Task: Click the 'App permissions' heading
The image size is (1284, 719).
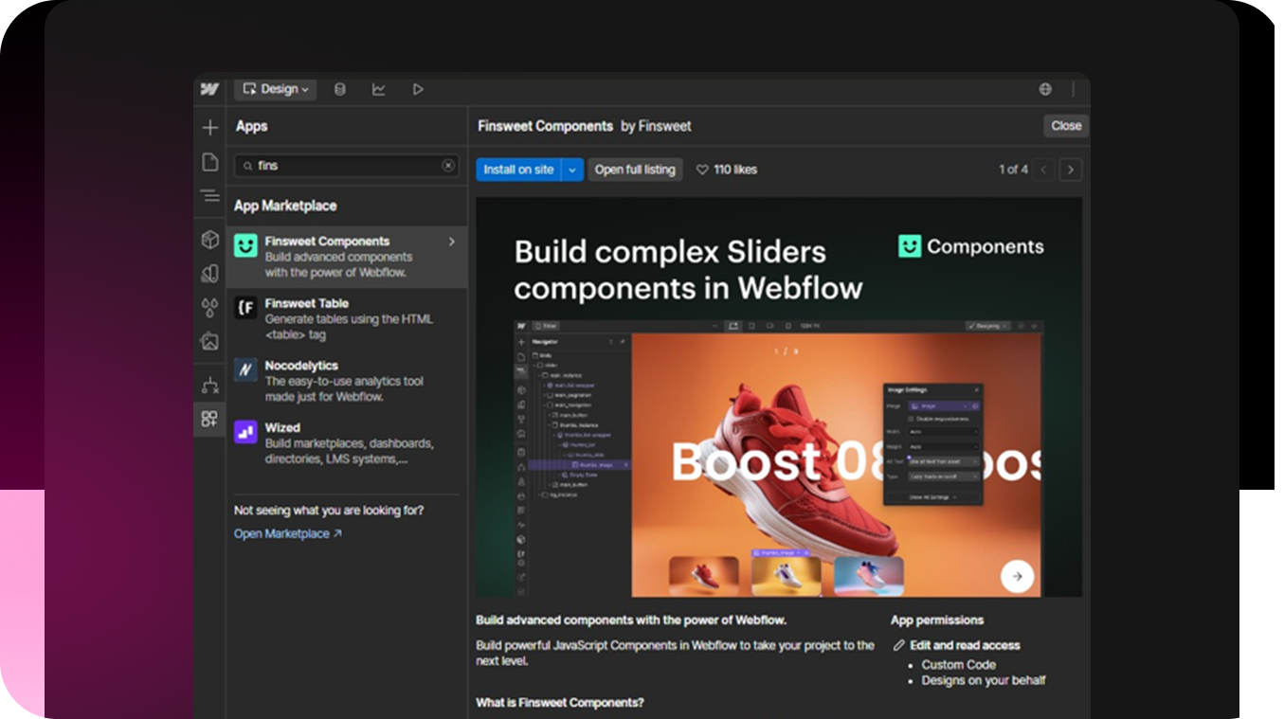Action: (937, 620)
